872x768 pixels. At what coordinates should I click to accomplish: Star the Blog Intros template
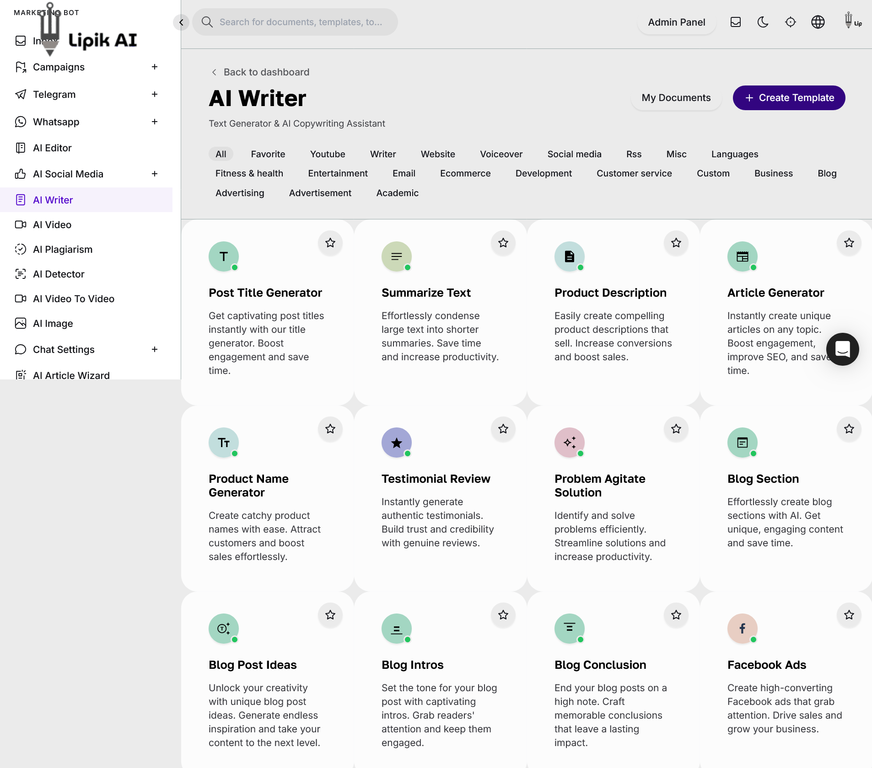tap(503, 615)
